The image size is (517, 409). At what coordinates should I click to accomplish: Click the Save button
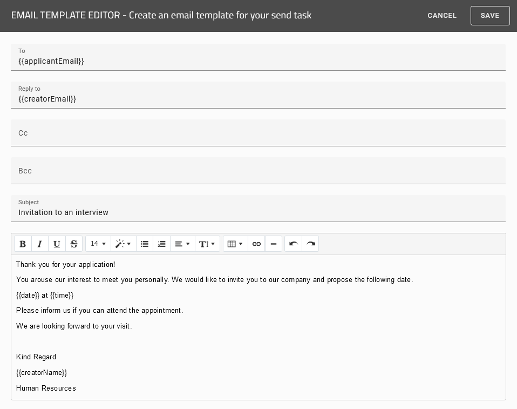click(490, 16)
